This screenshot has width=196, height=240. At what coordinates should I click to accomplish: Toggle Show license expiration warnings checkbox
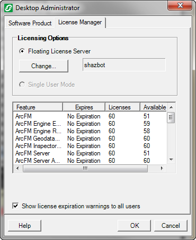(15, 206)
